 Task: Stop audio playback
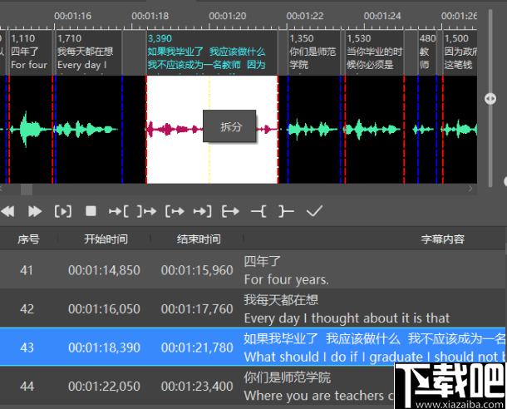91,211
